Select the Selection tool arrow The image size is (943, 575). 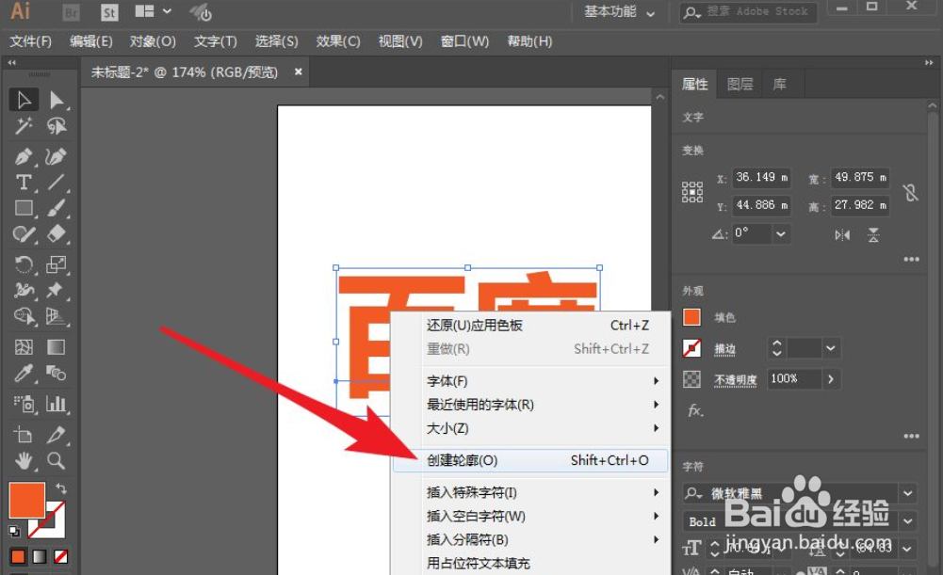(x=24, y=100)
